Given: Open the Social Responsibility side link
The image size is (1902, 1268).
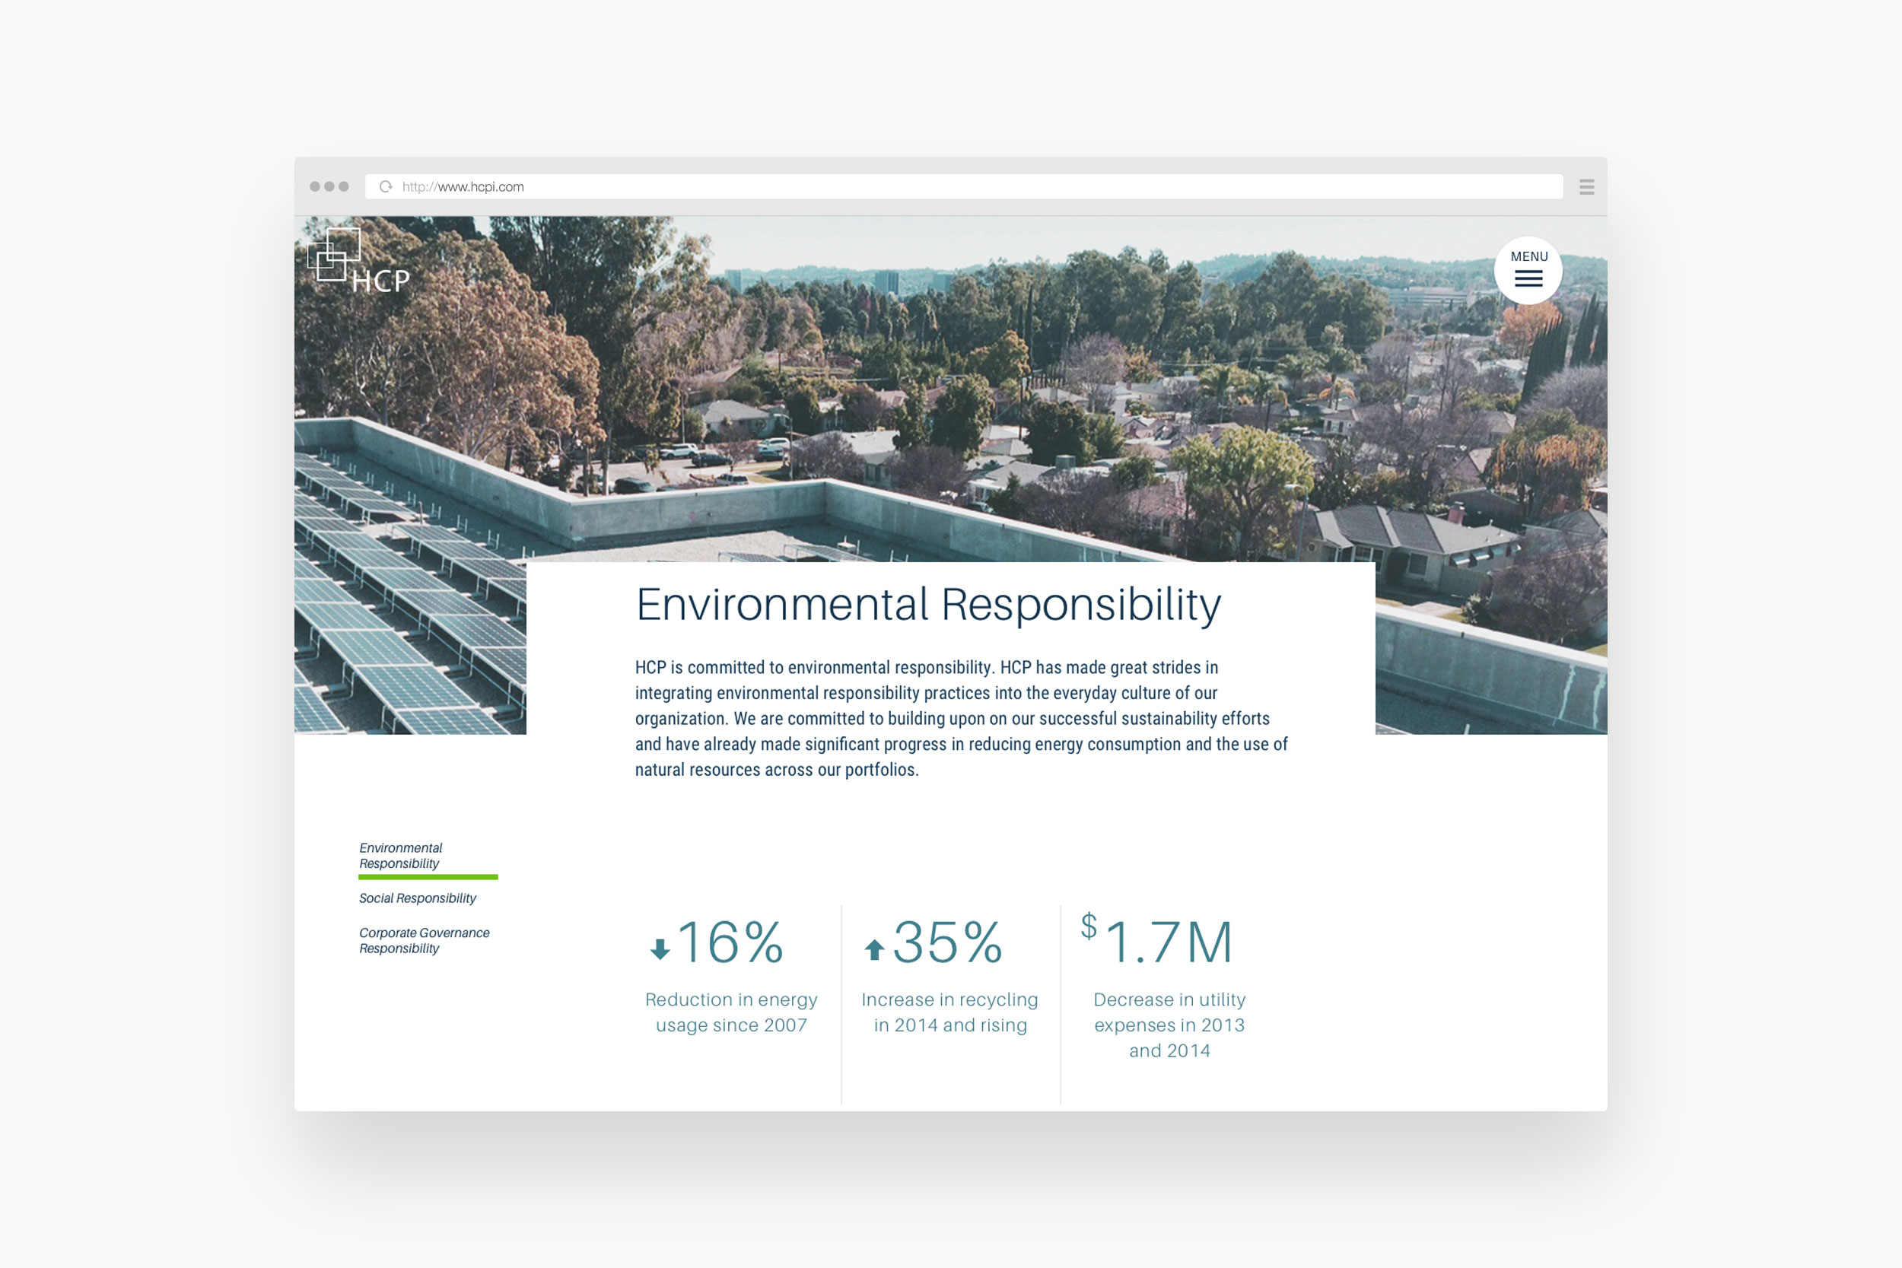Looking at the screenshot, I should pyautogui.click(x=417, y=898).
